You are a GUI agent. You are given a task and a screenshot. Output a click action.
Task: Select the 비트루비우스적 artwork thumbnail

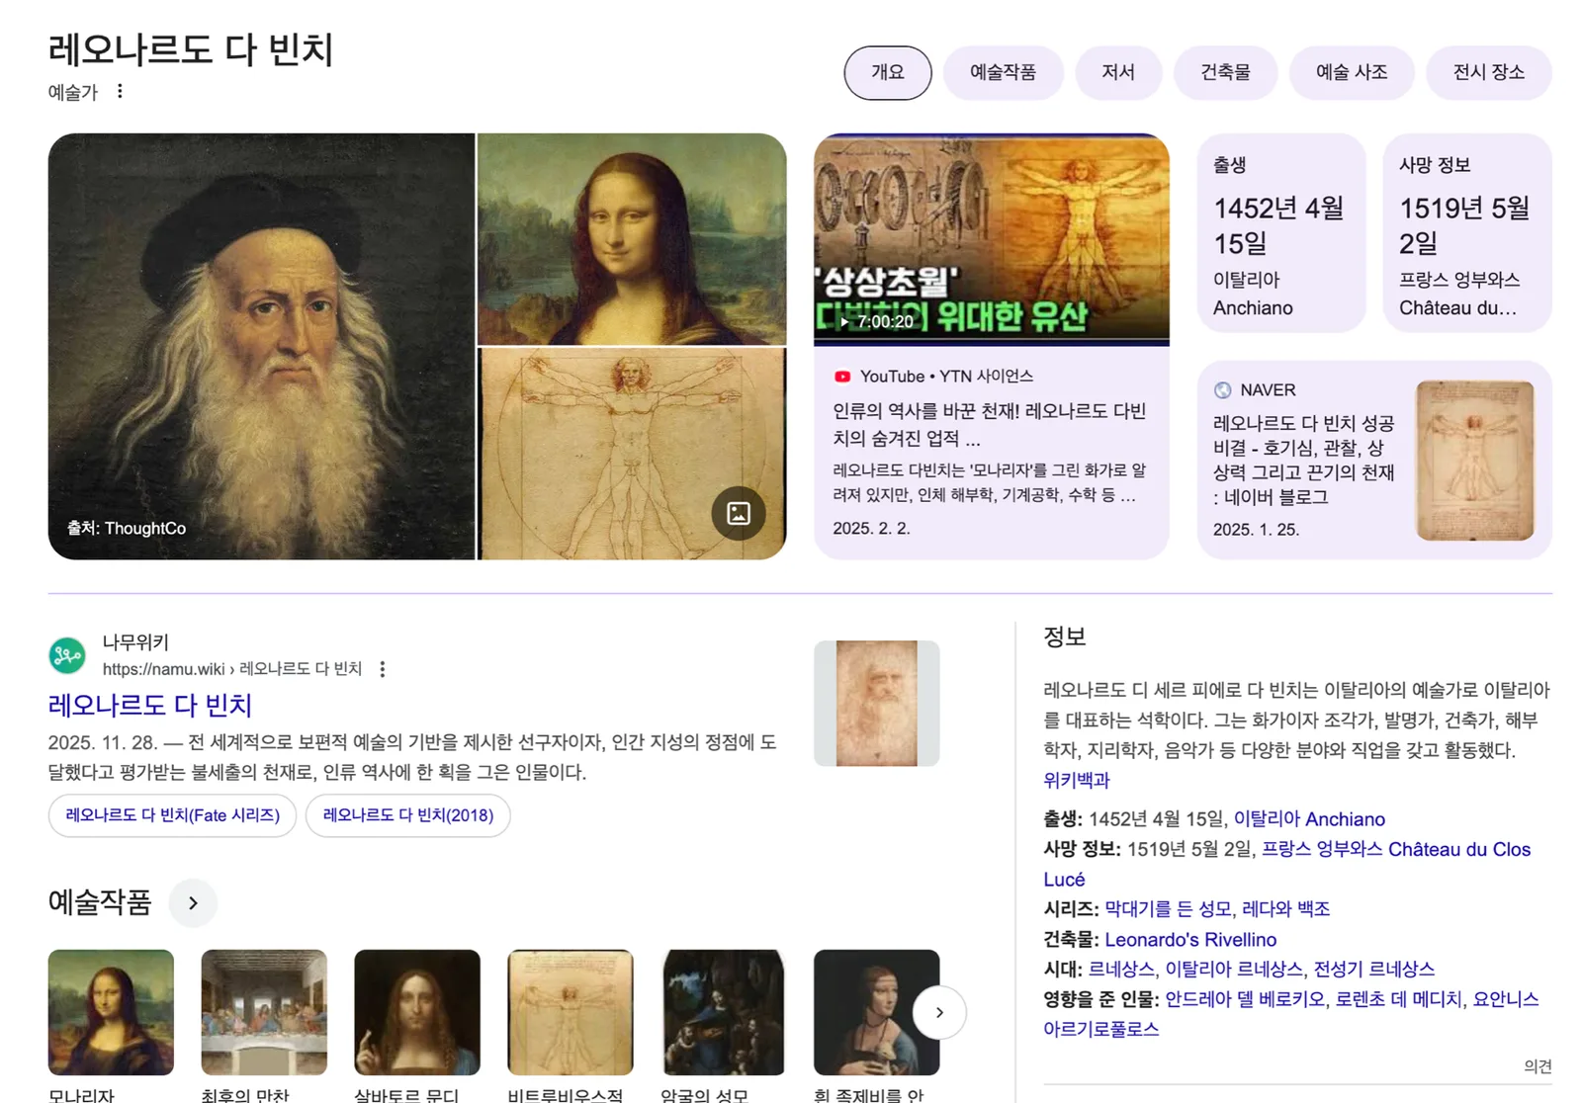point(571,1012)
